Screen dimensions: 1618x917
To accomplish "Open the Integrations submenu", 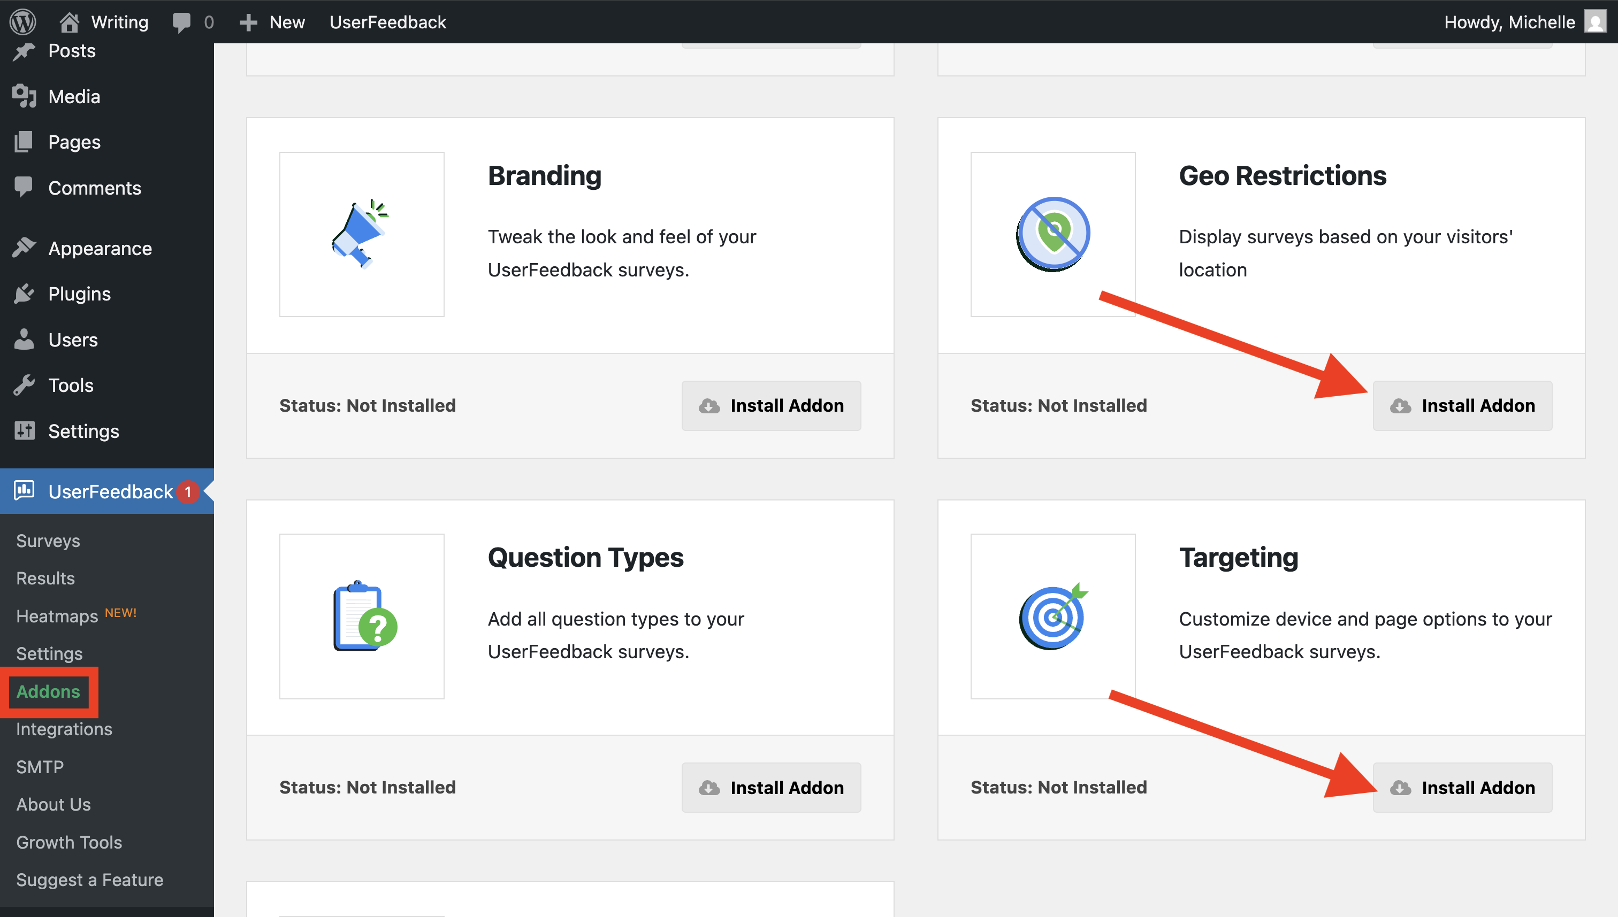I will pos(64,729).
